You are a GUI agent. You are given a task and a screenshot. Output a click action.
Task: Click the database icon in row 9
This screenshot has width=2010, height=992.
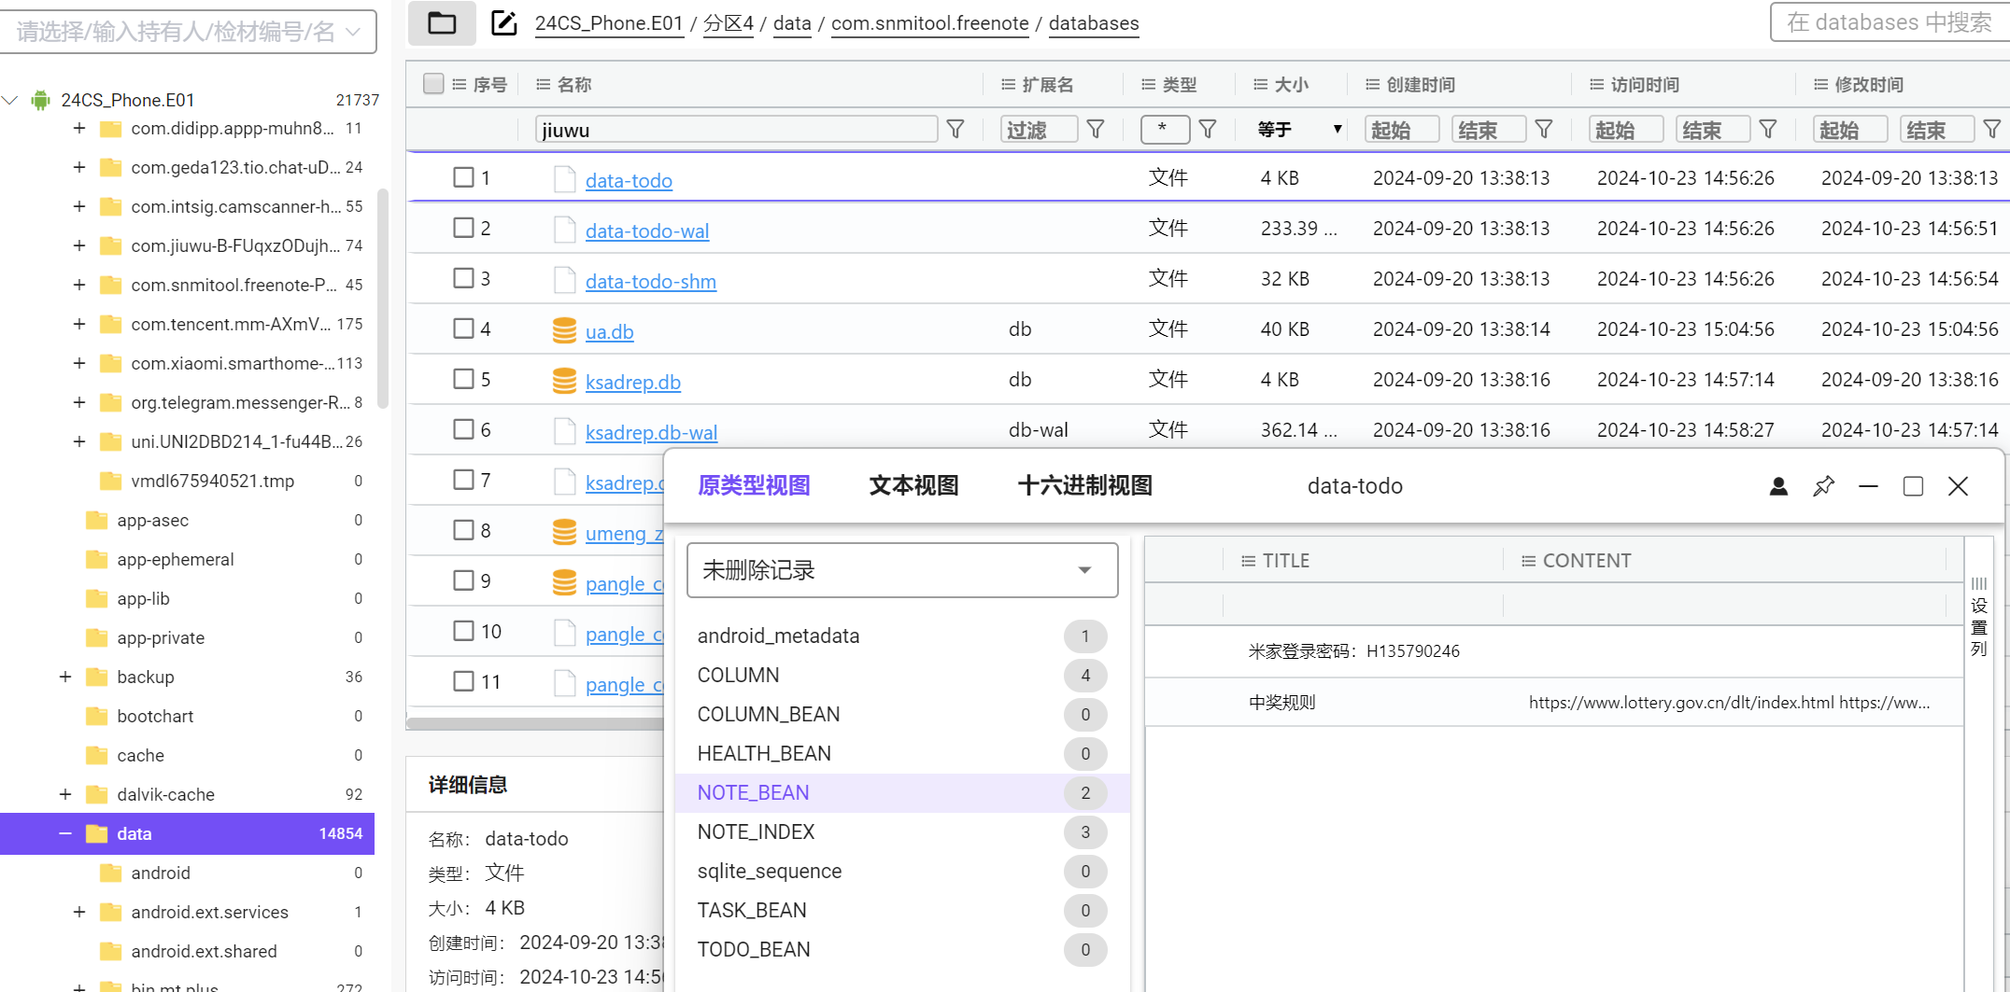(564, 582)
